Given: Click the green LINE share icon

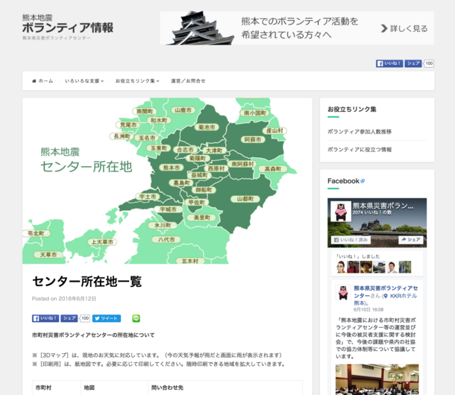Looking at the screenshot, I should [x=136, y=318].
